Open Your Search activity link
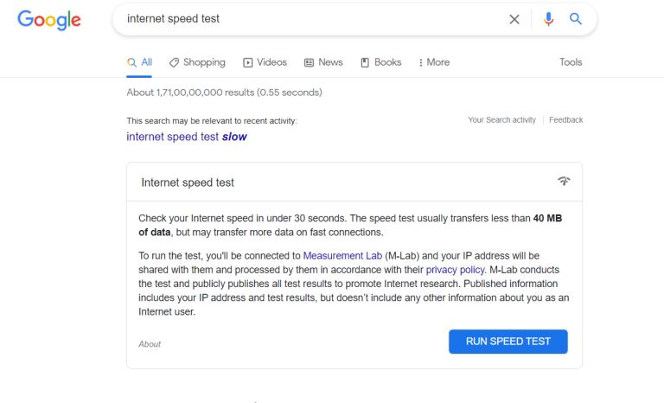Viewport: 664px width, 403px height. [x=501, y=120]
